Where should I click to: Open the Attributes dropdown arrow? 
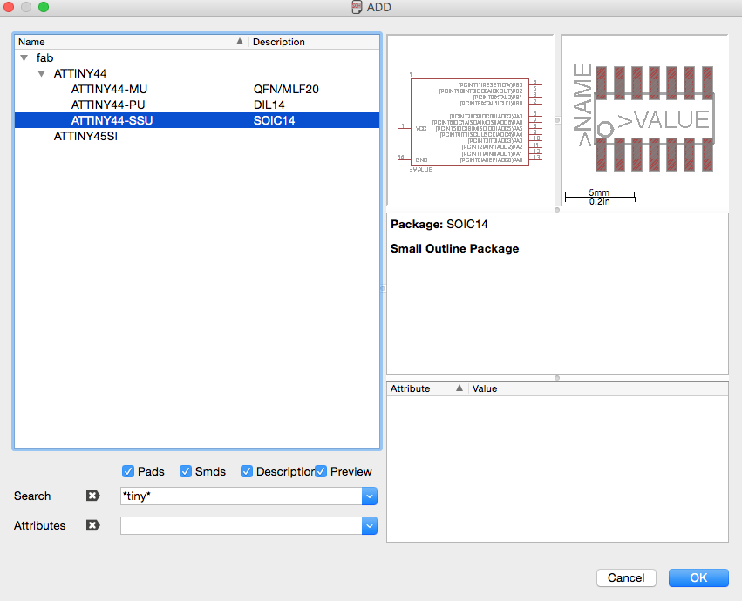pos(370,526)
